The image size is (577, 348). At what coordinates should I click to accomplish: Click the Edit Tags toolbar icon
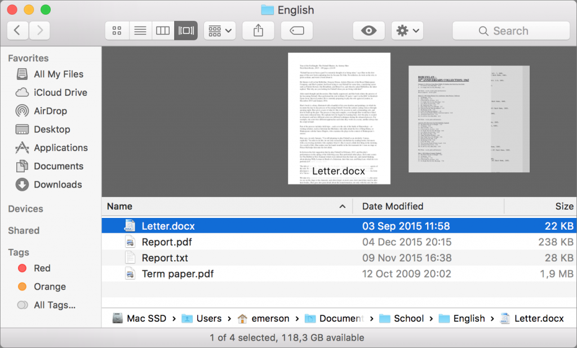[x=296, y=31]
